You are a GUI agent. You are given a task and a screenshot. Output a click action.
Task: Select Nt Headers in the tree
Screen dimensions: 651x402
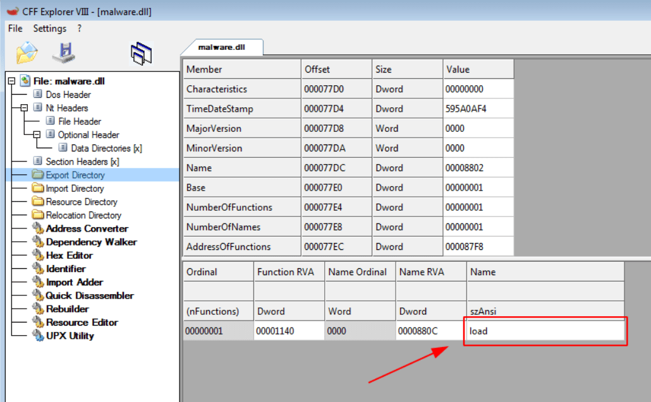(67, 108)
